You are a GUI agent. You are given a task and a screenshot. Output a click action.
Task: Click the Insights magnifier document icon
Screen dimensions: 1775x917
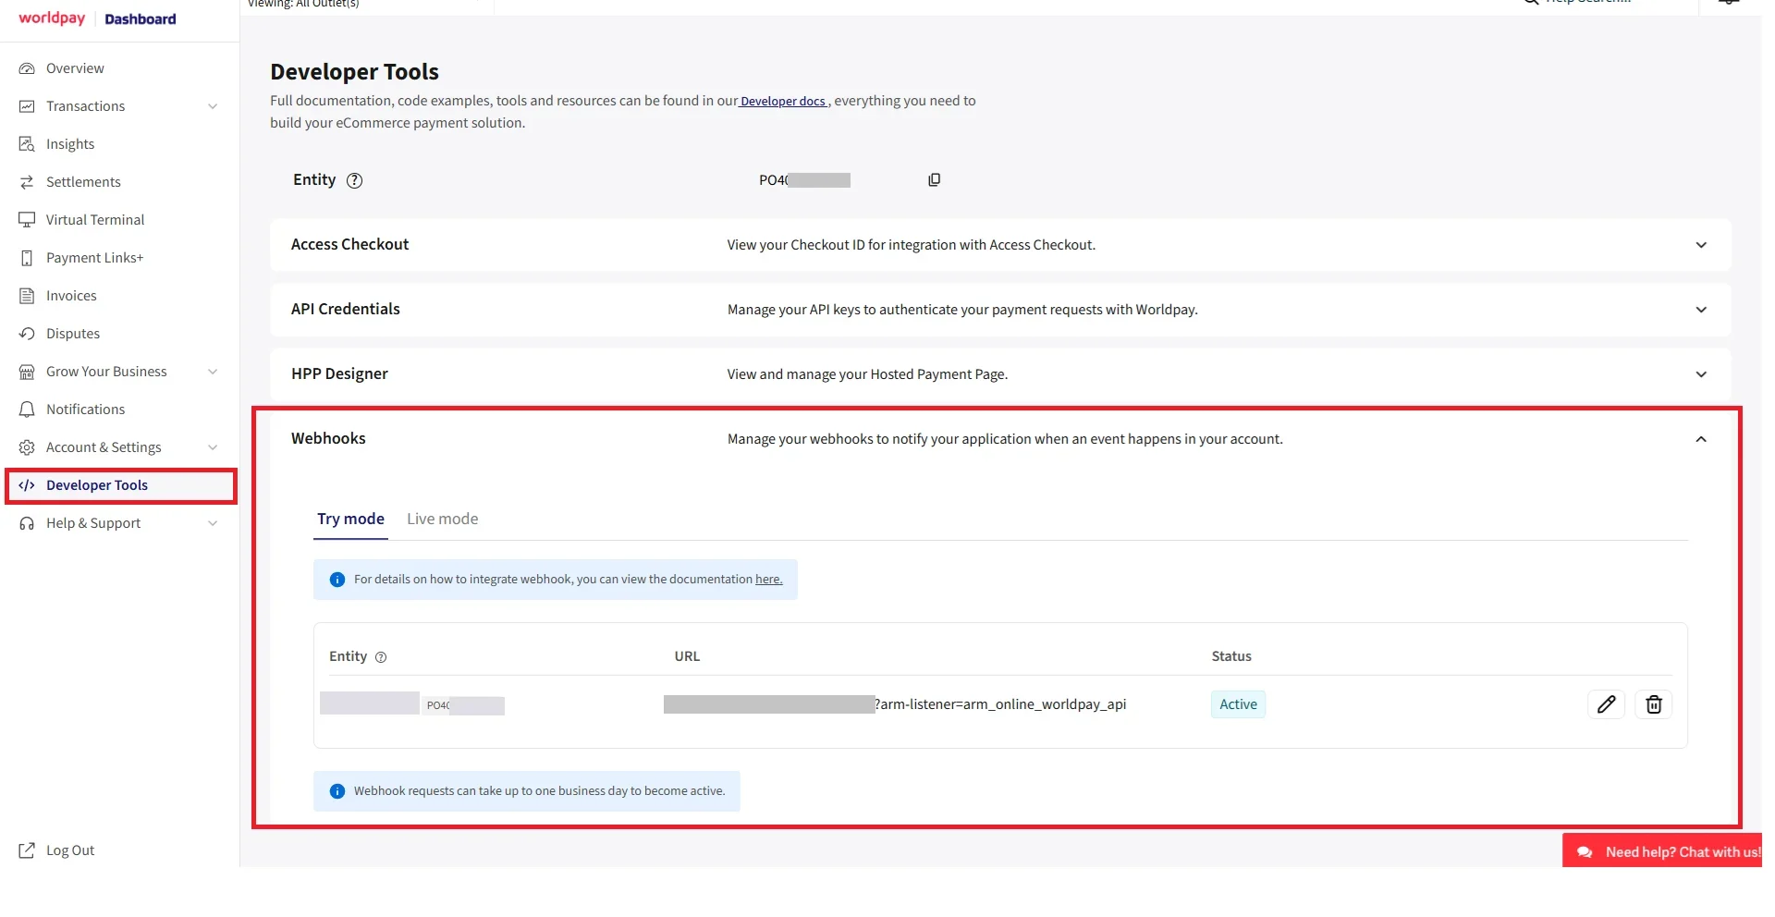[x=27, y=144]
